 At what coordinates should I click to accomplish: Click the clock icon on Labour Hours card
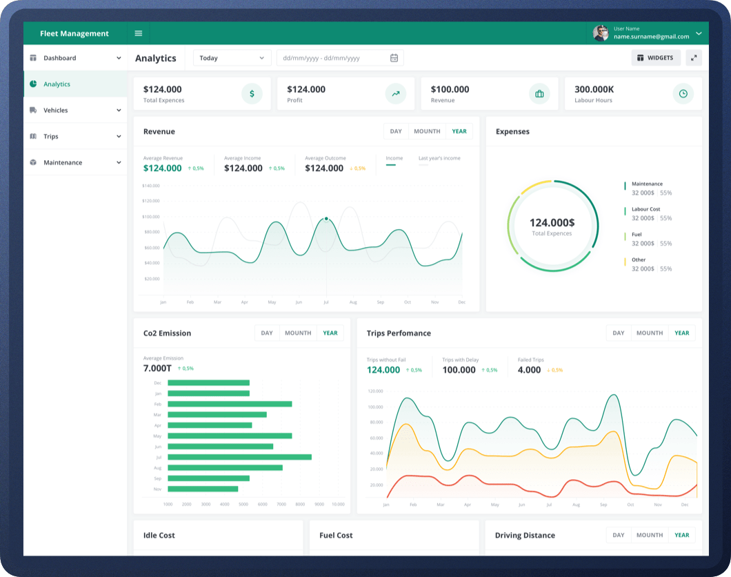point(683,92)
